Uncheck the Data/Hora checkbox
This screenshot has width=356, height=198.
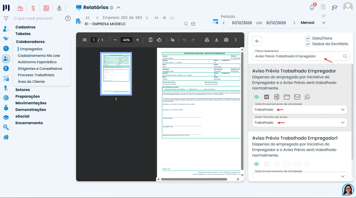pyautogui.click(x=308, y=38)
